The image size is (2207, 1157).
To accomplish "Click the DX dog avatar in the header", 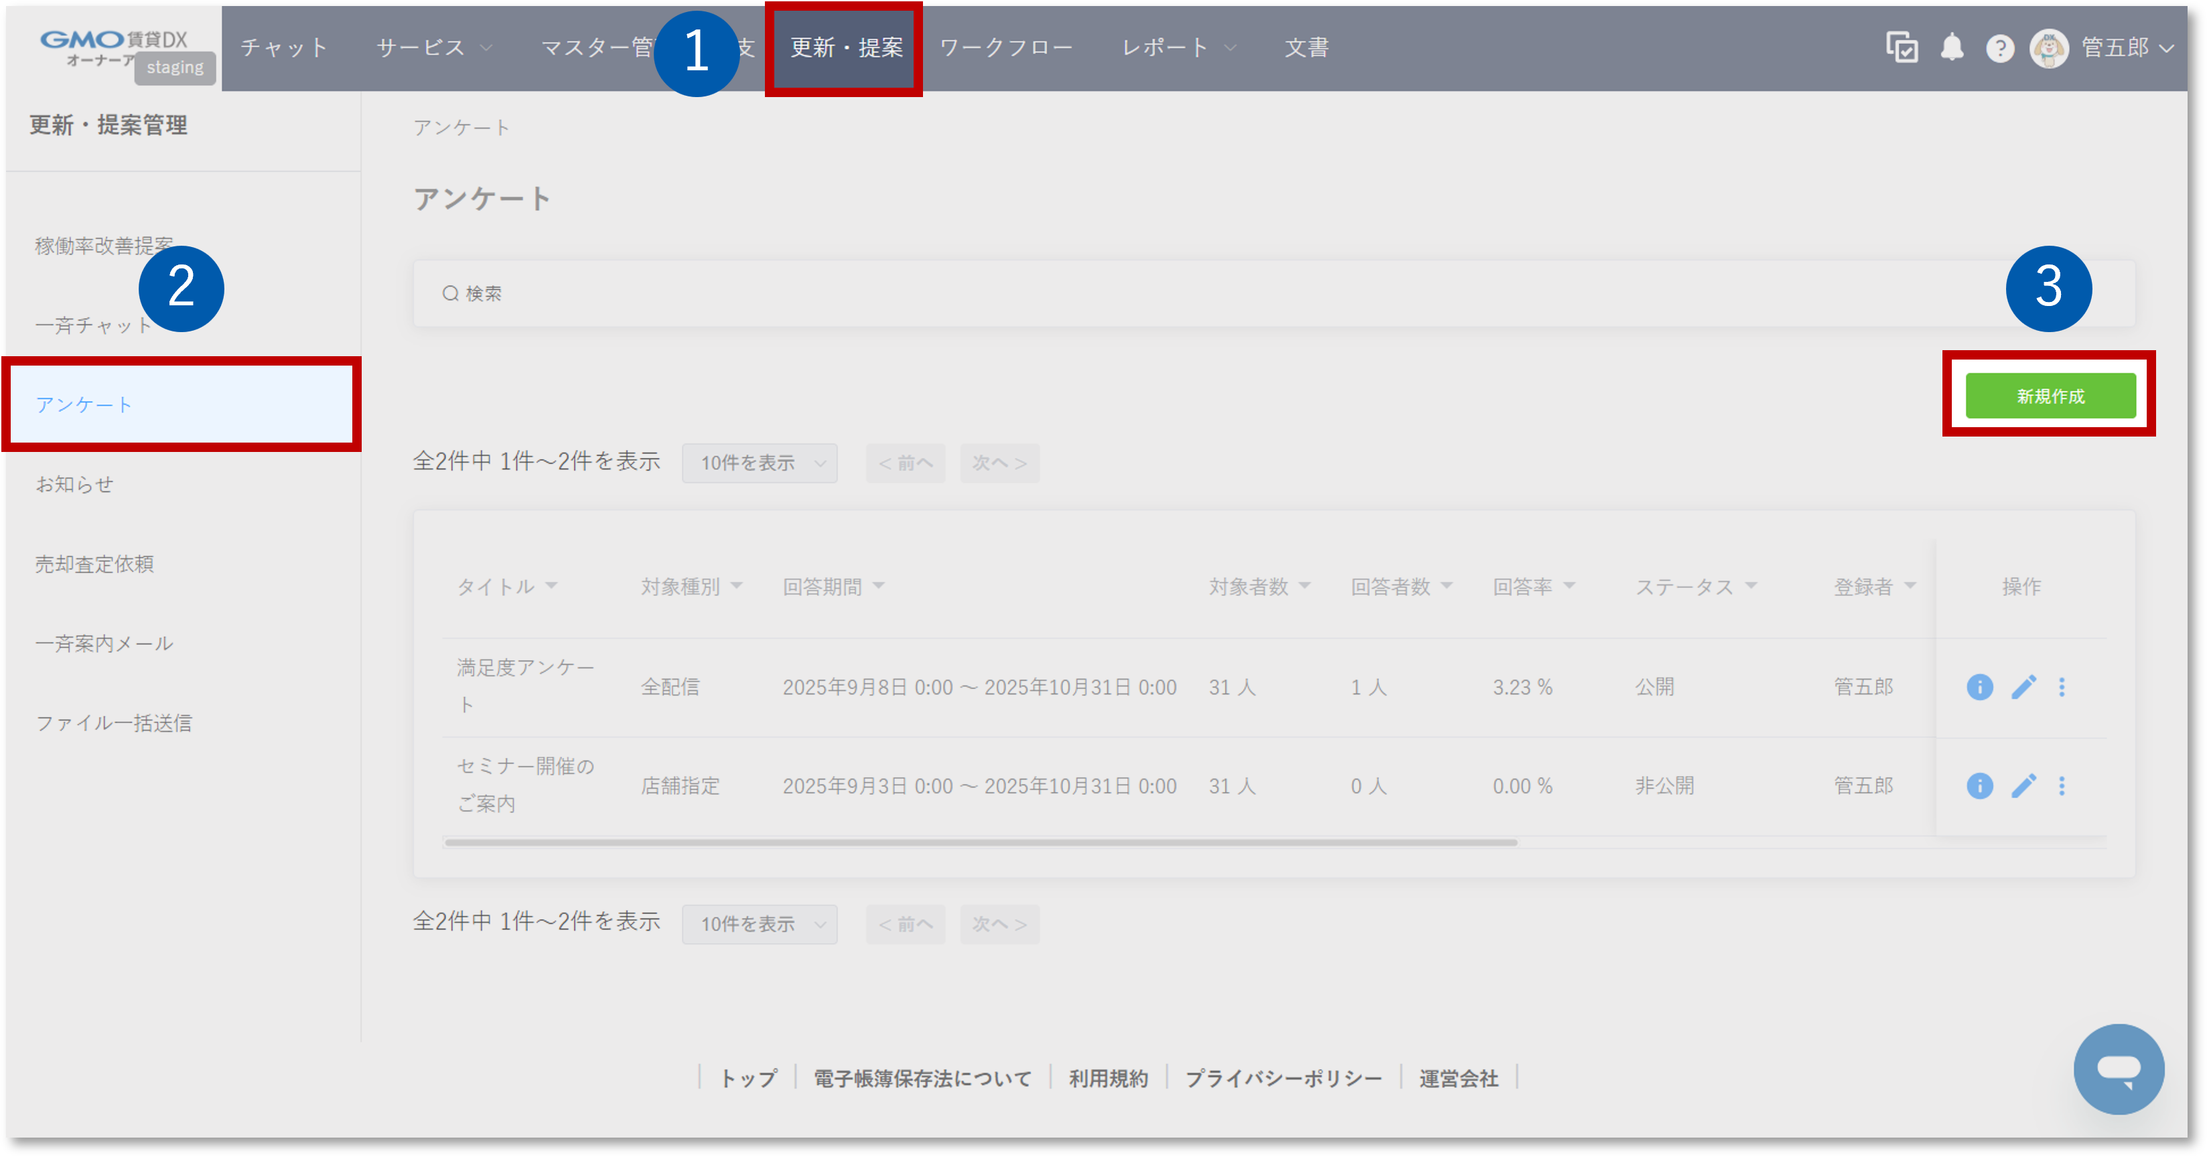I will click(x=2050, y=48).
